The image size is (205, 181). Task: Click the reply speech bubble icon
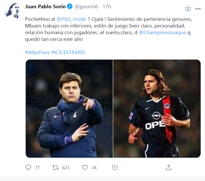pos(28,167)
